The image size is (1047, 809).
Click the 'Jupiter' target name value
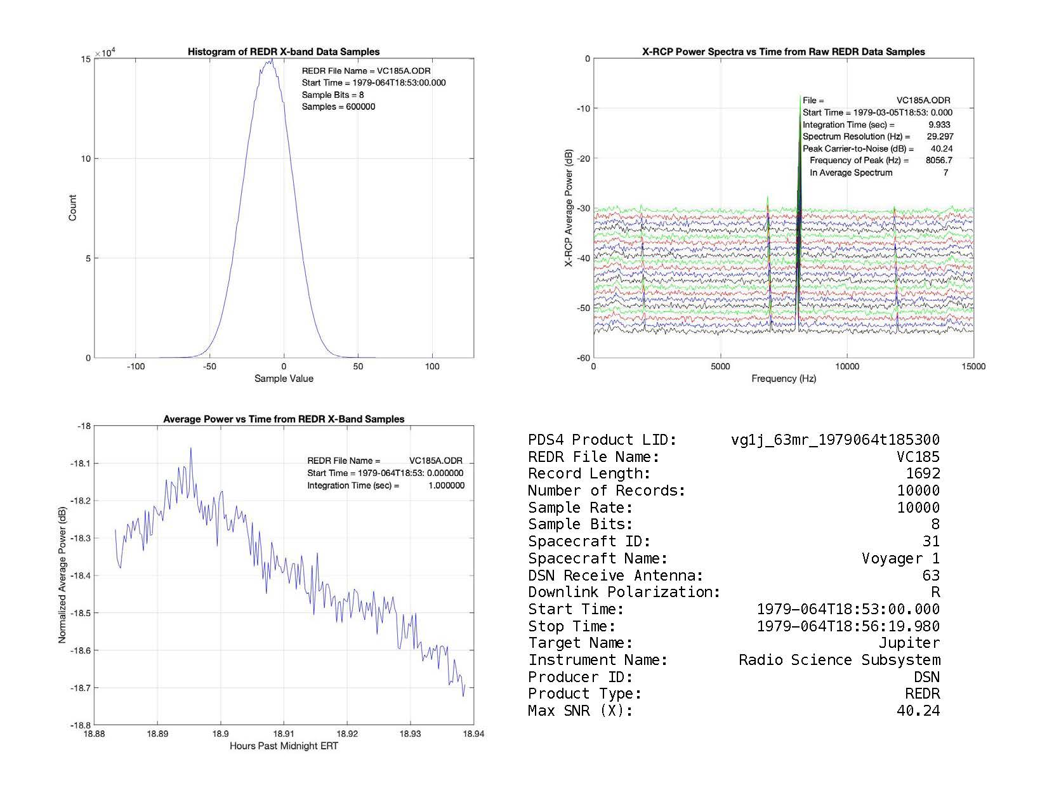[909, 643]
